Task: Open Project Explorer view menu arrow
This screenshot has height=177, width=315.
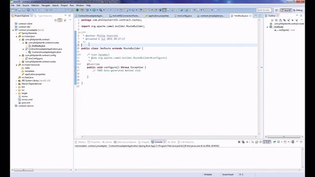Action: [x=70, y=20]
